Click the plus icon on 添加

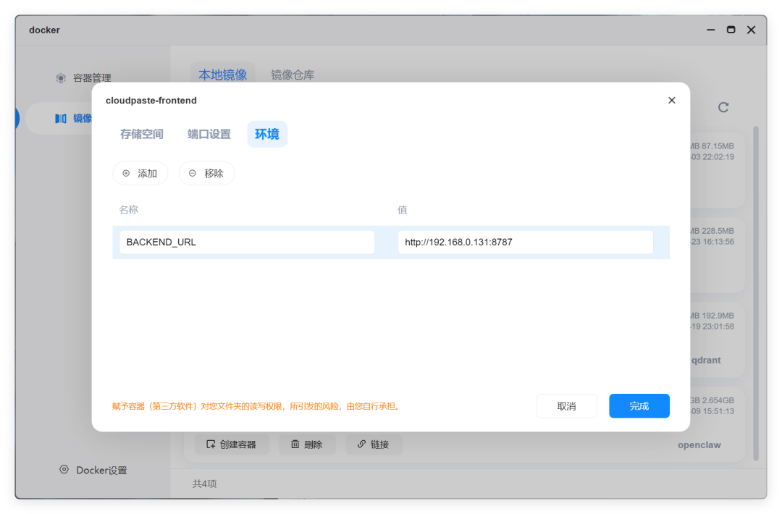tap(126, 173)
